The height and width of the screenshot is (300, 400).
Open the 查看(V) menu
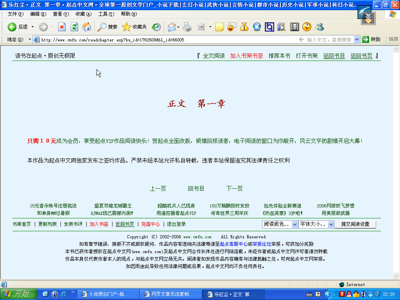(x=61, y=14)
